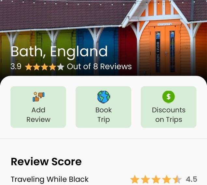The image size is (207, 185).
Task: Click the grey fifth star in header rating
Action: click(x=61, y=67)
